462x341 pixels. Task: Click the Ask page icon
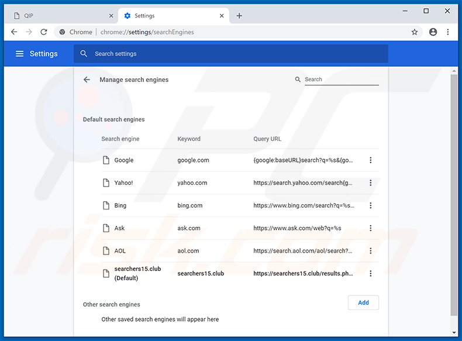point(106,228)
